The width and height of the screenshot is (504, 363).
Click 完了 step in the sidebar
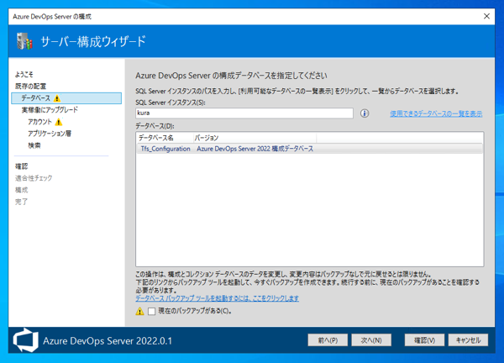pyautogui.click(x=22, y=202)
